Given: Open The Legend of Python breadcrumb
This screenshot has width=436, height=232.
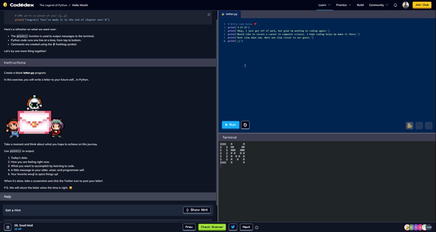Looking at the screenshot, I should pos(53,5).
